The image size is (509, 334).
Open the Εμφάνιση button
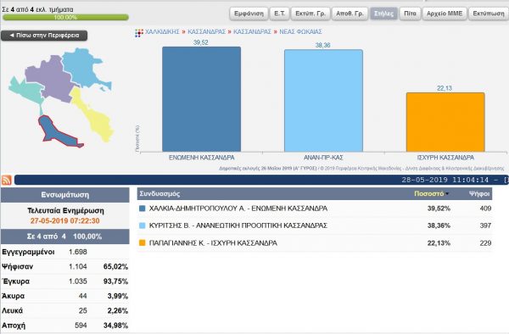pyautogui.click(x=249, y=14)
